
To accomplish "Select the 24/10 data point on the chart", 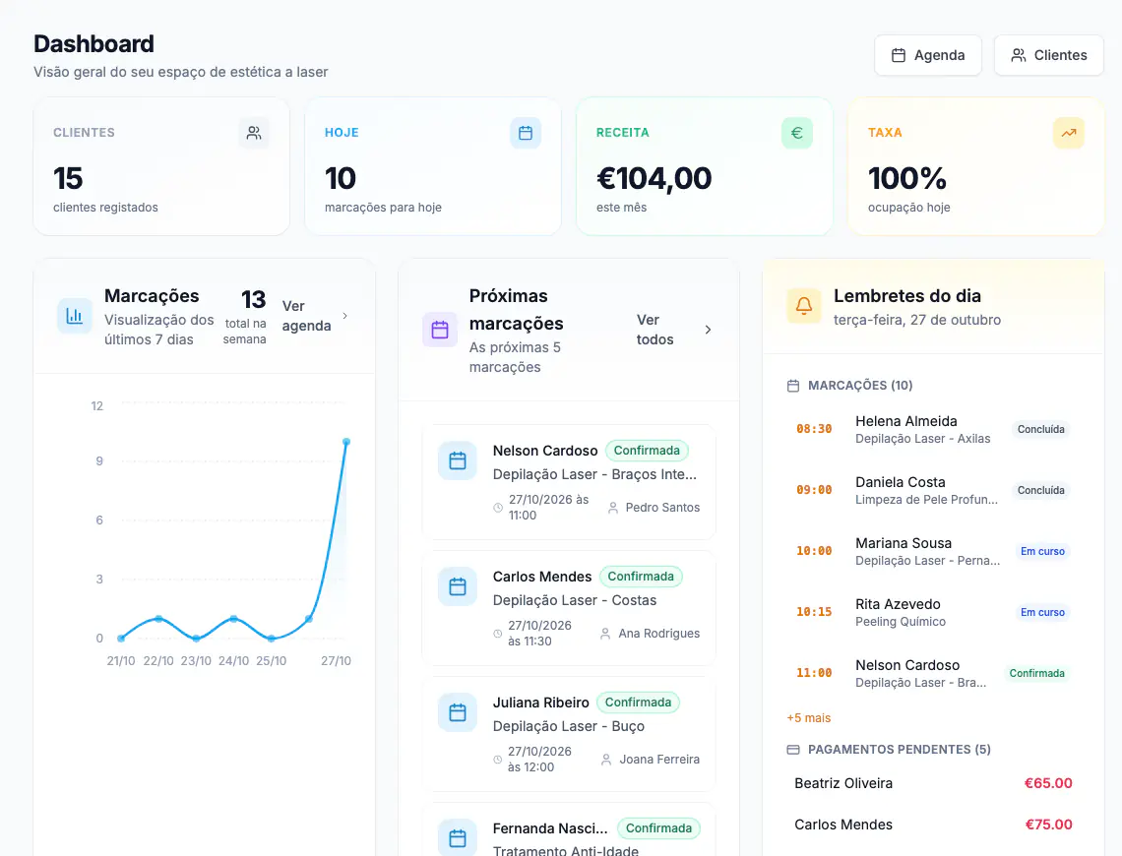I will coord(234,619).
